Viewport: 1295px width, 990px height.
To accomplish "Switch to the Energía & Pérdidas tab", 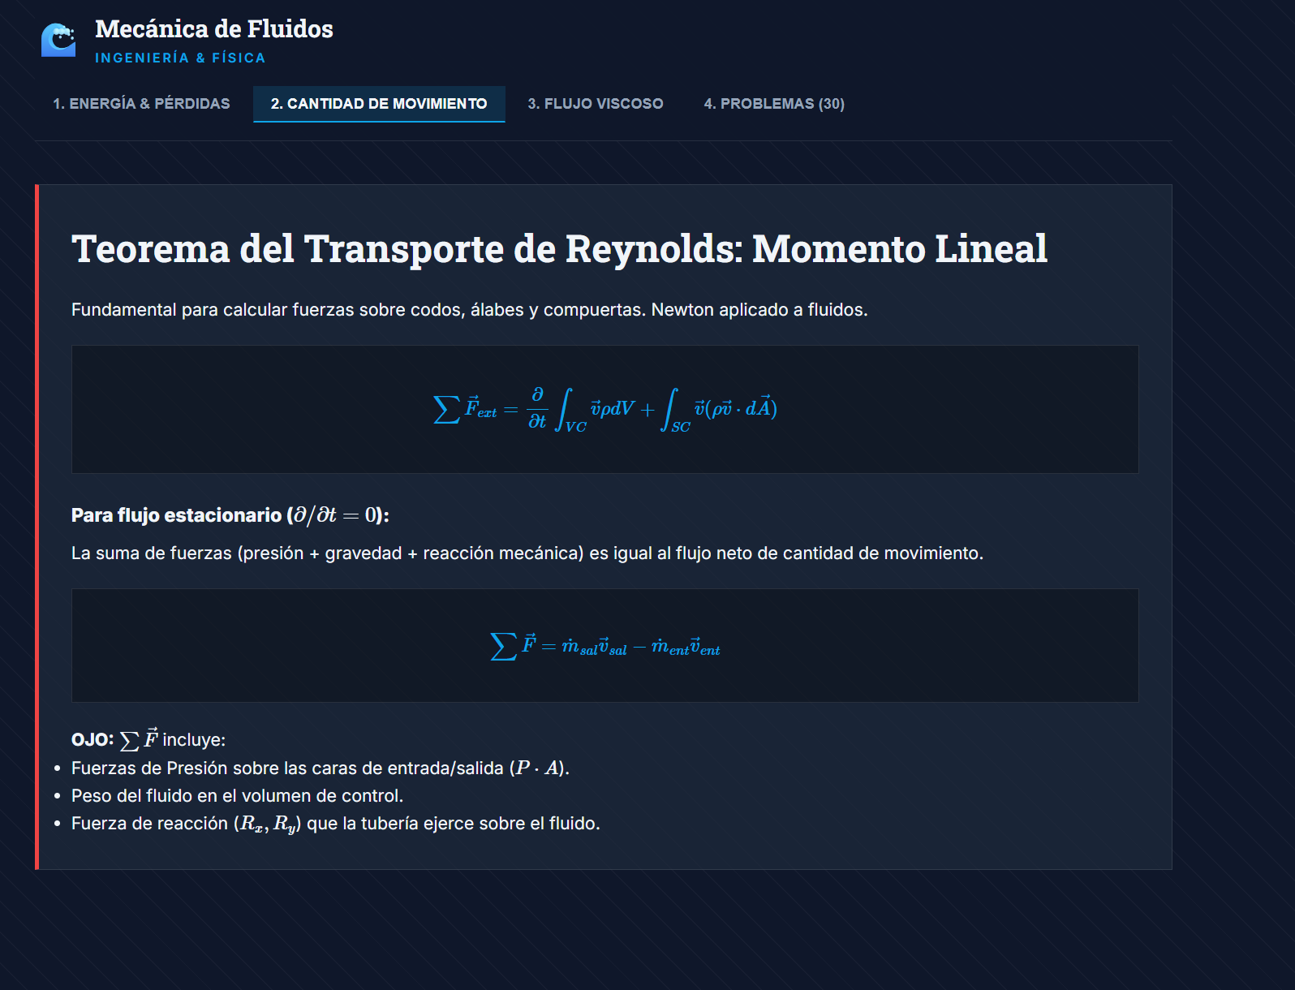I will pos(141,104).
